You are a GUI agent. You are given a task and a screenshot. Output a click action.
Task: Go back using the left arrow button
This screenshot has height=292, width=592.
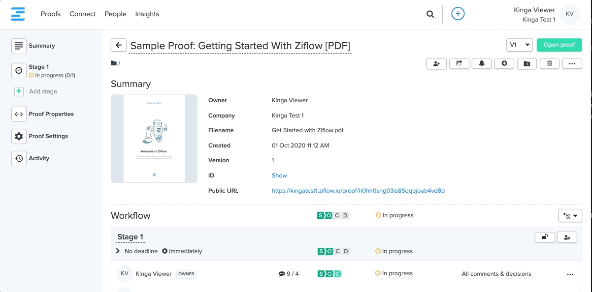(x=119, y=45)
